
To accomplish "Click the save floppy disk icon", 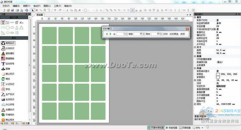I will 12,10.
